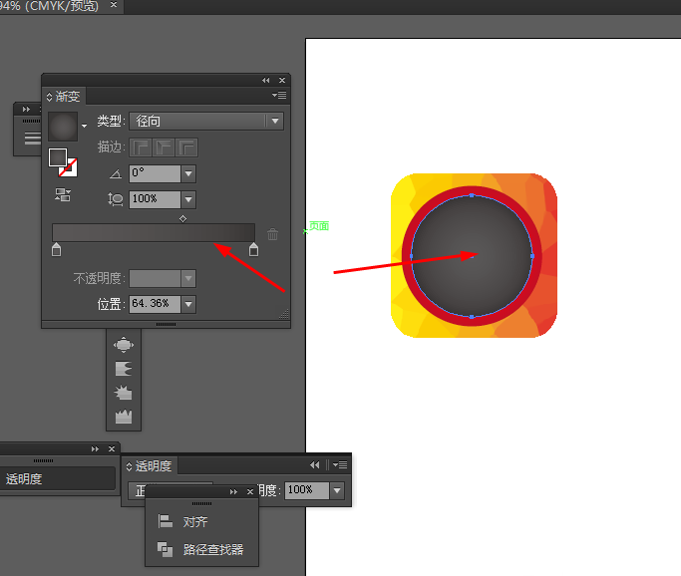Open the 路径查找器 pathfinder panel
681x576 pixels.
213,549
